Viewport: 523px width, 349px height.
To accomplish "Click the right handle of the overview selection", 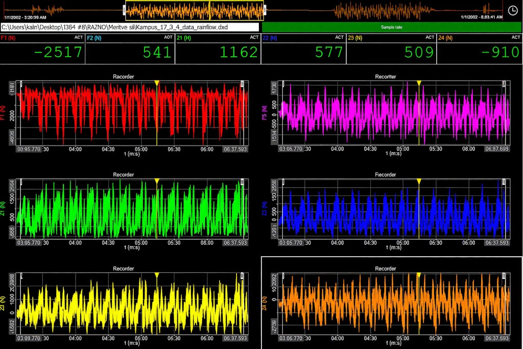I will [x=265, y=11].
